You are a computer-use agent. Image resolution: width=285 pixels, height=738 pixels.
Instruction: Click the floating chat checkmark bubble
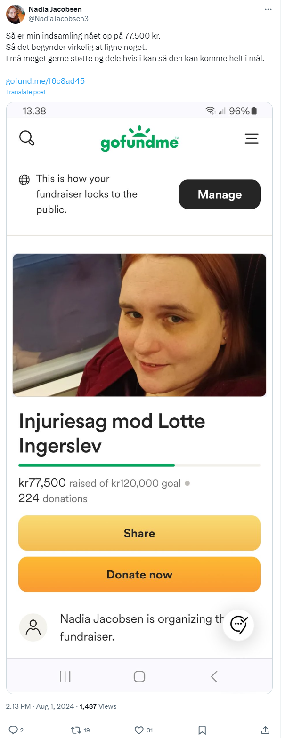pyautogui.click(x=239, y=624)
